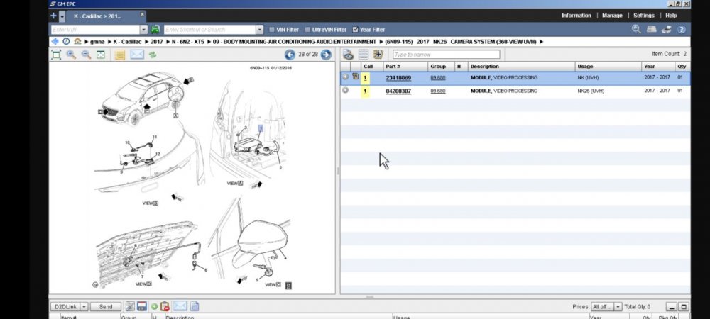Select 2017 in the breadcrumb

tap(157, 42)
